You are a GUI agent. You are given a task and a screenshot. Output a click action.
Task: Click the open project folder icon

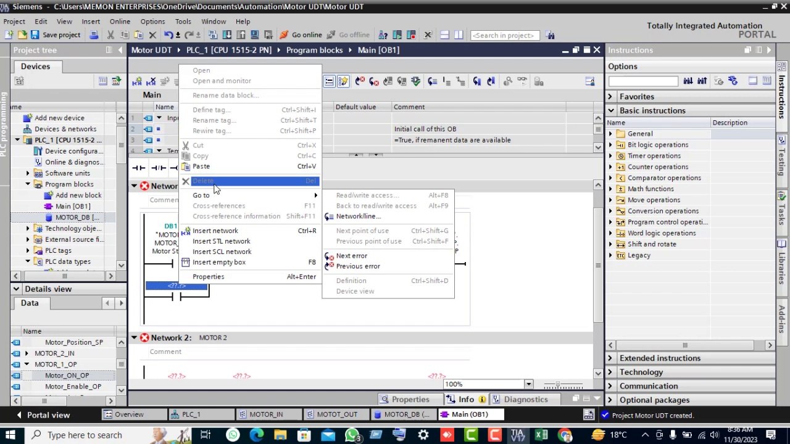[x=22, y=35]
